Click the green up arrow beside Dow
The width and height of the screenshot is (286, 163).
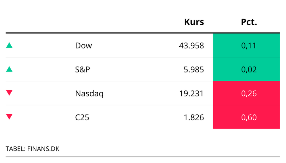(9, 45)
